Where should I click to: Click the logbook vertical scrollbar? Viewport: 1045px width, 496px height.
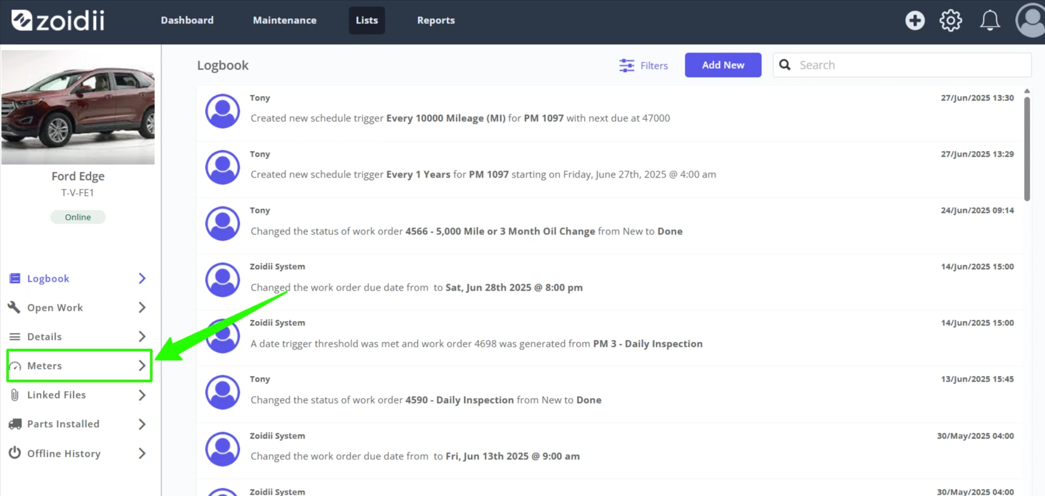tap(1027, 149)
